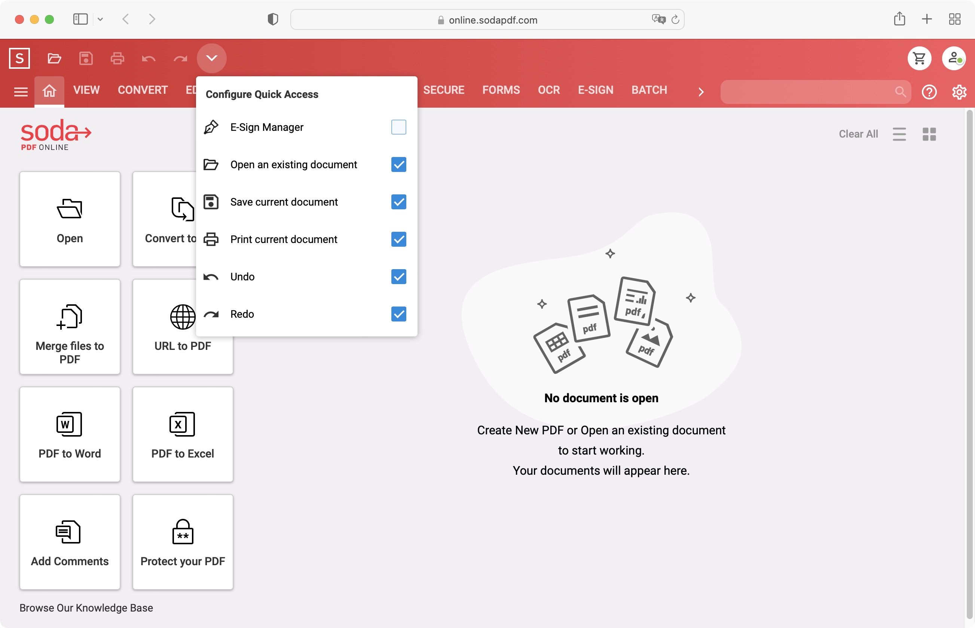
Task: Disable Print current document checkbox
Action: [399, 239]
